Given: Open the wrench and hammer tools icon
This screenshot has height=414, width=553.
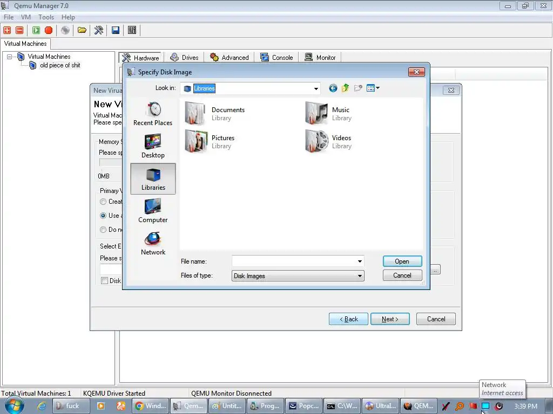Looking at the screenshot, I should 99,30.
